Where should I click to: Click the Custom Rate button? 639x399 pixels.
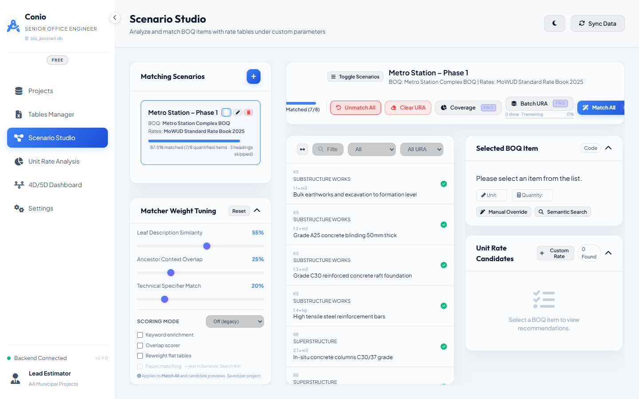click(556, 253)
